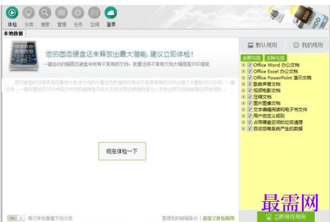Switch to the 默认规则 tab

tap(262, 45)
